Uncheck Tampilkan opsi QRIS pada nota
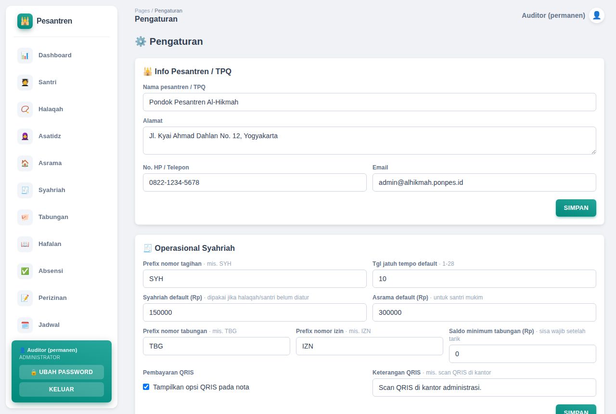Viewport: 616px width, 414px height. (x=146, y=387)
